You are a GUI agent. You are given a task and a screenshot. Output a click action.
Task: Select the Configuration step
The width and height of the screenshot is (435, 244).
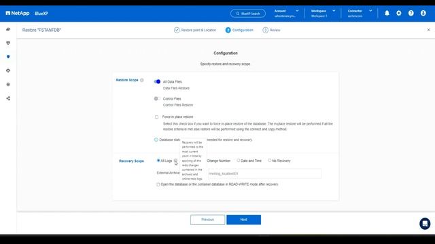pyautogui.click(x=239, y=30)
